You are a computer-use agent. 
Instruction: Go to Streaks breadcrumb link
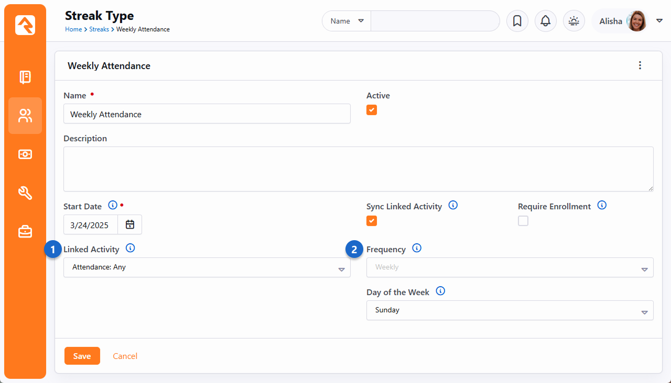coord(98,29)
